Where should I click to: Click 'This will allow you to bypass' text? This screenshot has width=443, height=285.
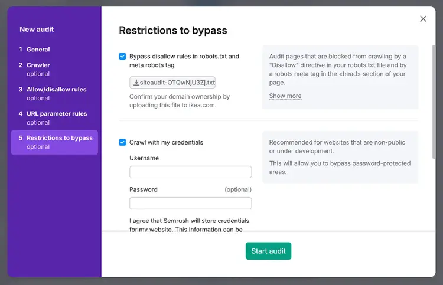(x=340, y=168)
